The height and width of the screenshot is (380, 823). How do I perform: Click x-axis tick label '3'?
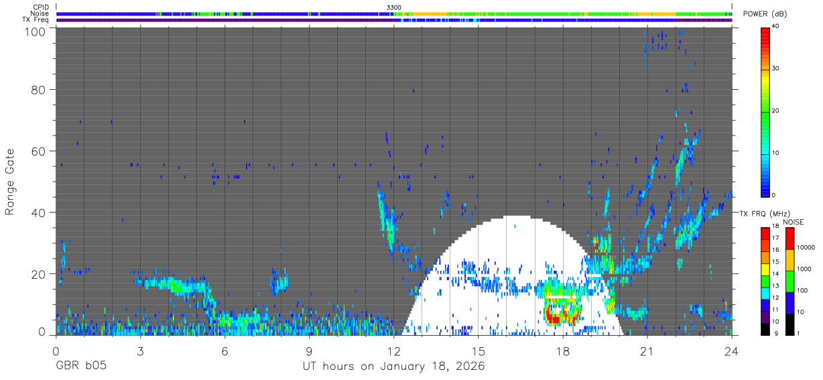pyautogui.click(x=141, y=351)
